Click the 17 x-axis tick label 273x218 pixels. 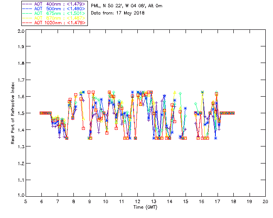[x=218, y=201]
